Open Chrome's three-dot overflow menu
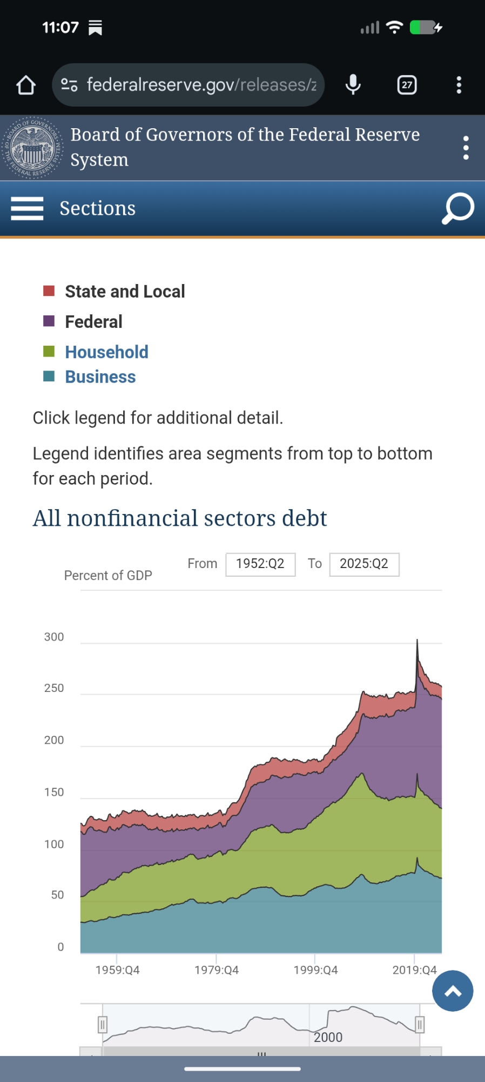 click(459, 85)
